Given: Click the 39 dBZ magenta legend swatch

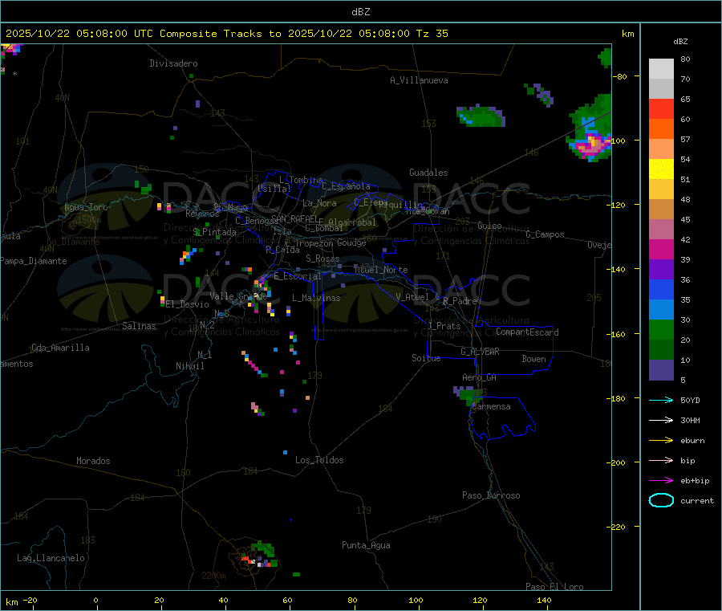Looking at the screenshot, I should [661, 249].
